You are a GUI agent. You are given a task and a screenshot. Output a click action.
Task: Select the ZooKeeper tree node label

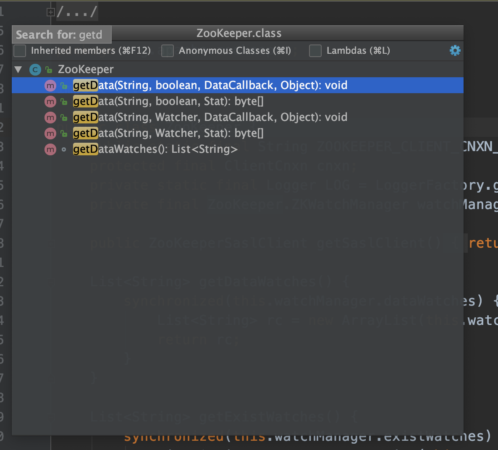(x=85, y=69)
